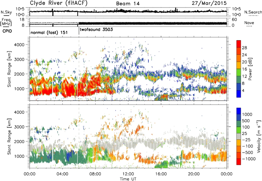The height and width of the screenshot is (181, 262).
Task: Click the 'Freq. [MHz]' axis label
Action: pyautogui.click(x=6, y=22)
